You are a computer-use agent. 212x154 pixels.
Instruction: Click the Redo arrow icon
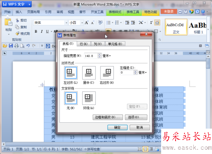pyautogui.click(x=33, y=46)
